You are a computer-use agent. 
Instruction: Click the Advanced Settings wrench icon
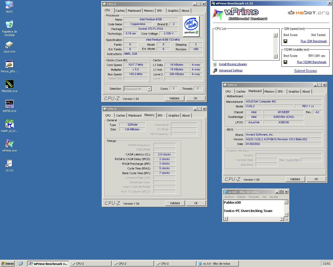coord(215,70)
